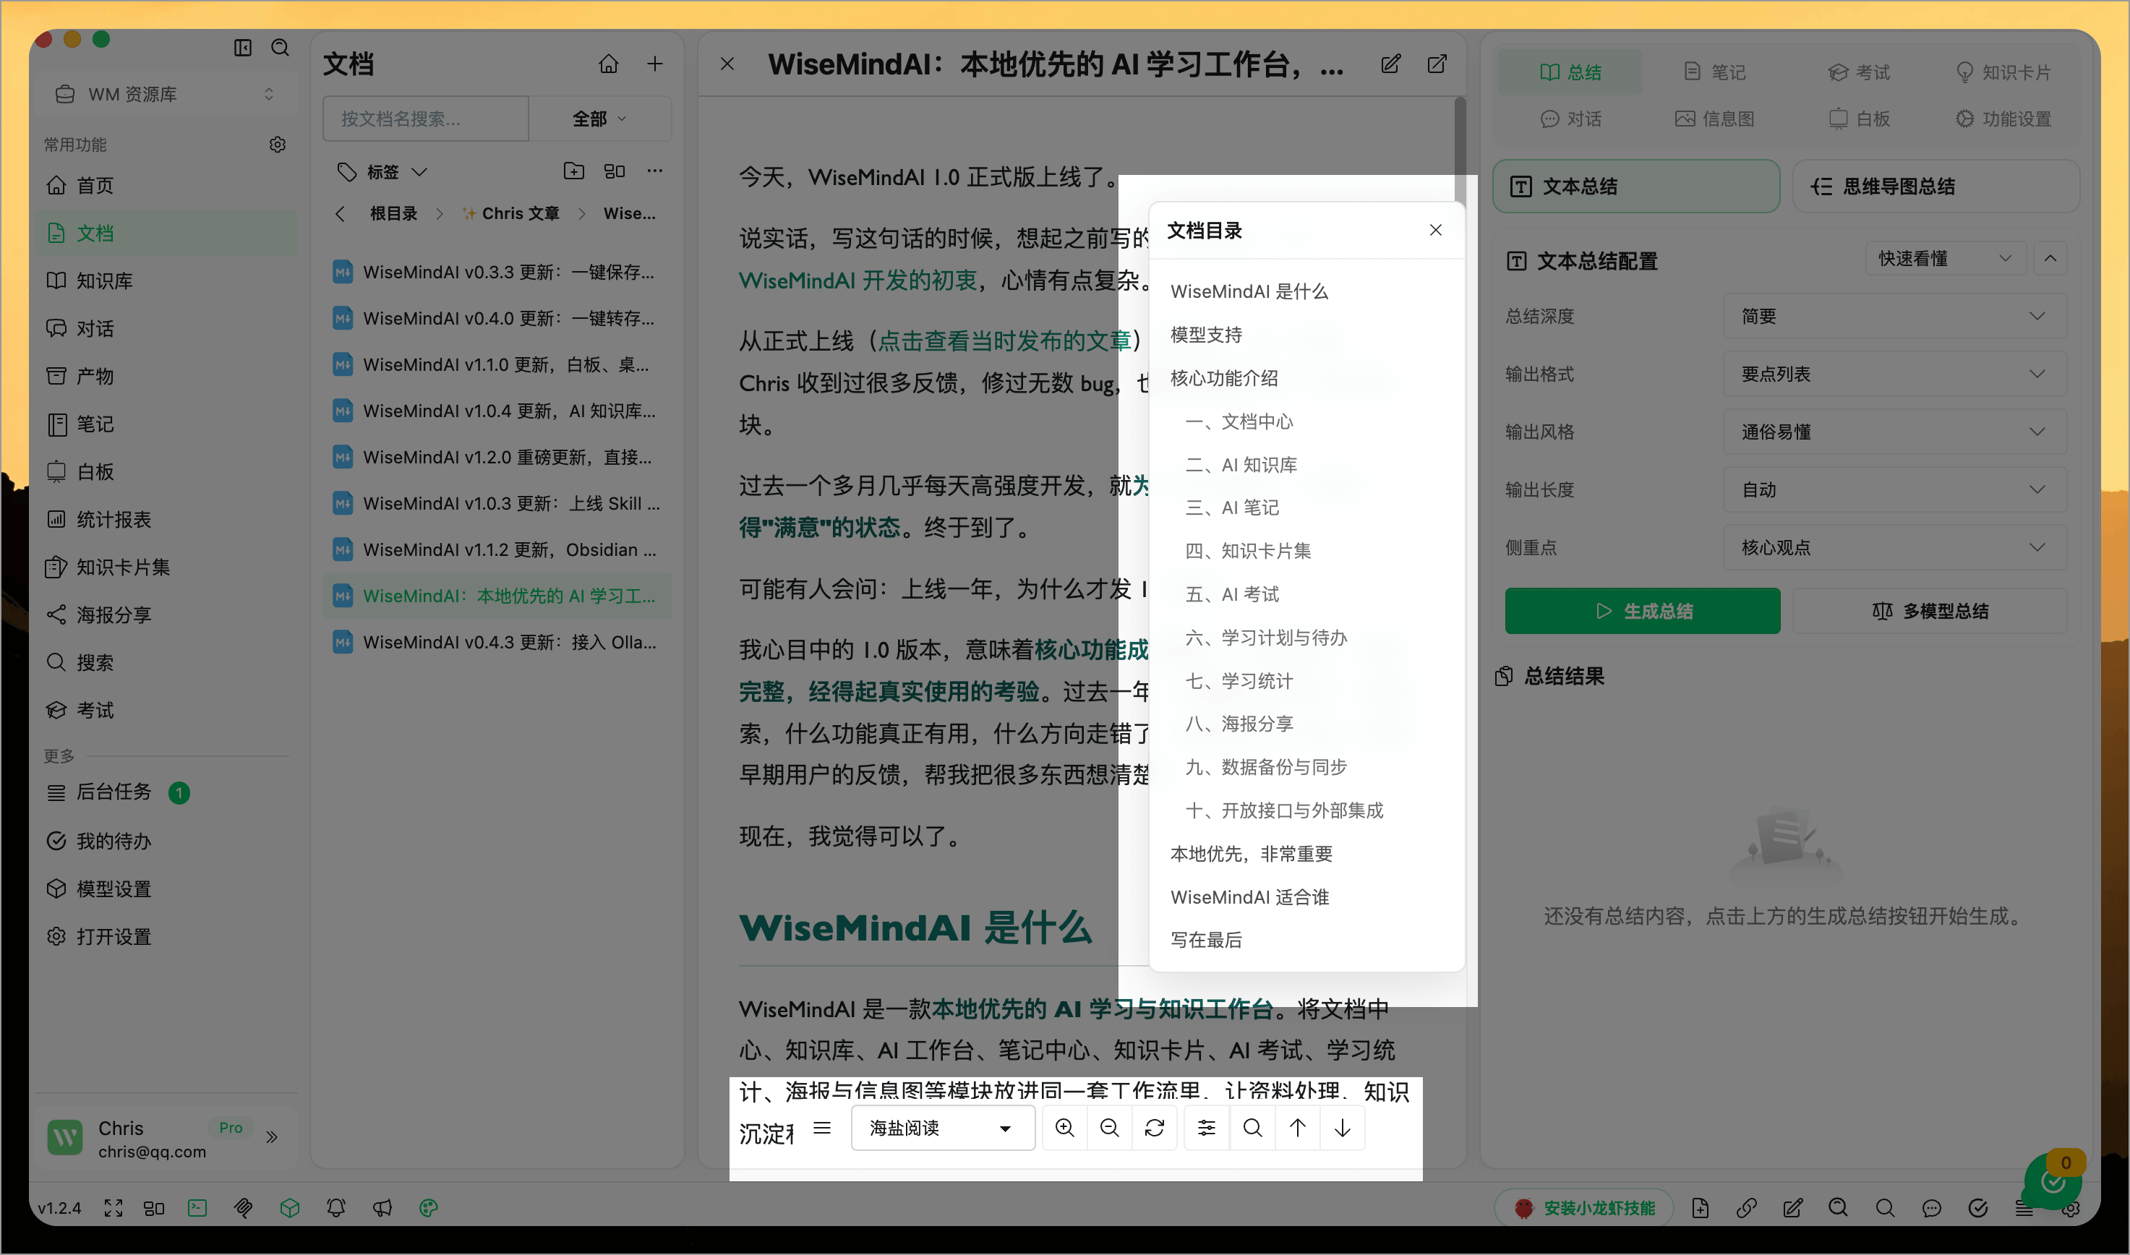Open chat bubble icon in bottom right bar

(1931, 1207)
